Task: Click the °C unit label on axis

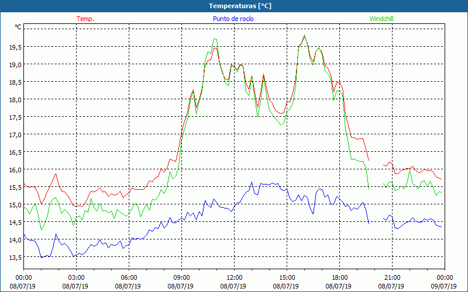Action: [x=18, y=27]
